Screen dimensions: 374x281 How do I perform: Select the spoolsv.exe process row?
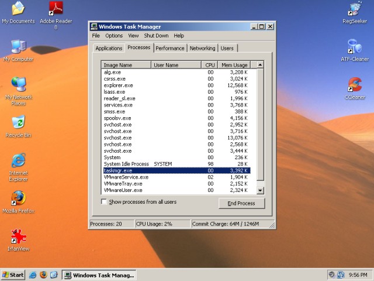(x=176, y=118)
